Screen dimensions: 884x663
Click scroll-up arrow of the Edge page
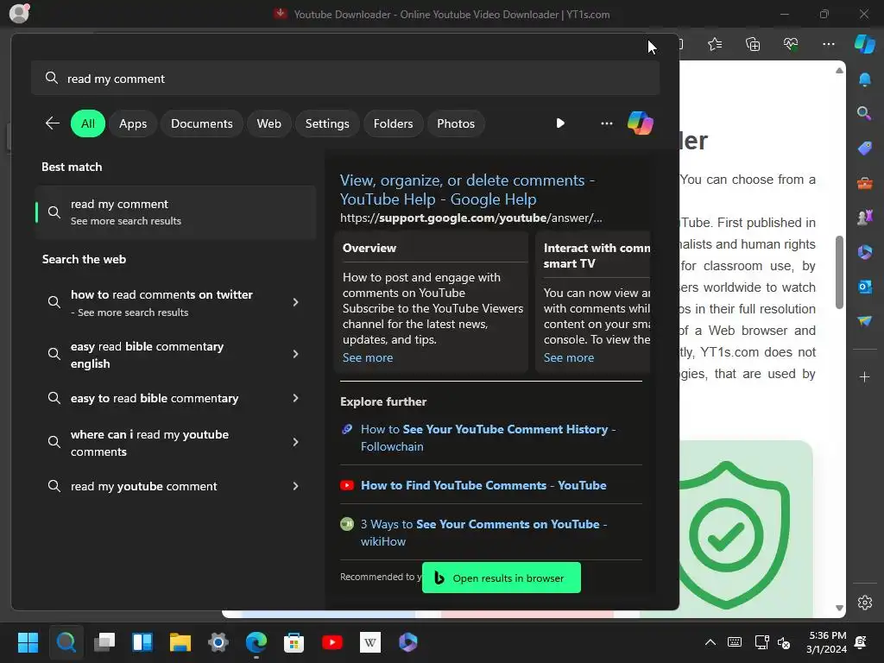[x=839, y=71]
